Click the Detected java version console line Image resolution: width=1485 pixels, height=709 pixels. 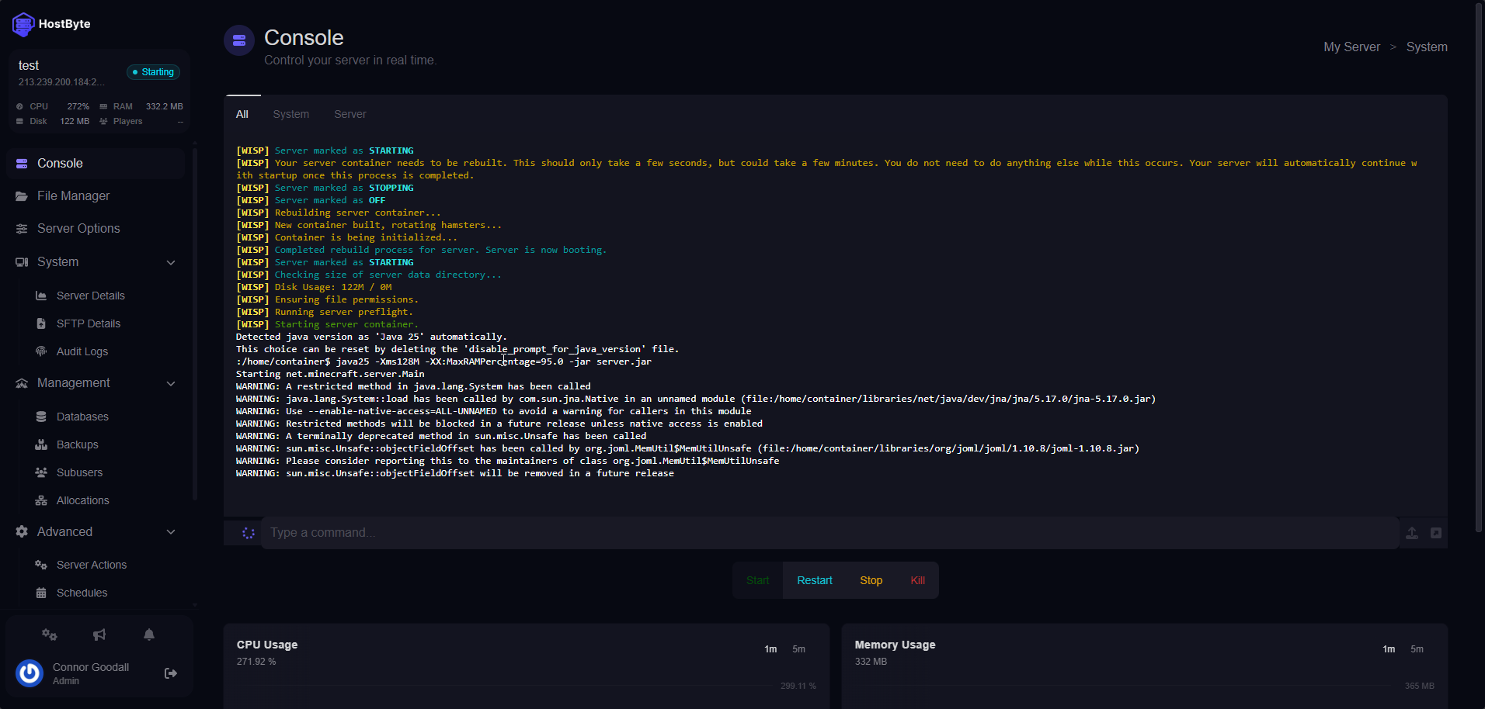click(x=371, y=337)
